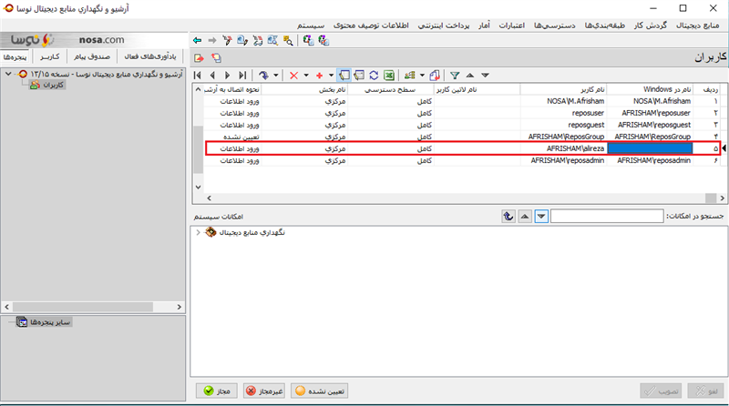Open the filter funnel icon
Screen dimensions: 729x406
455,76
